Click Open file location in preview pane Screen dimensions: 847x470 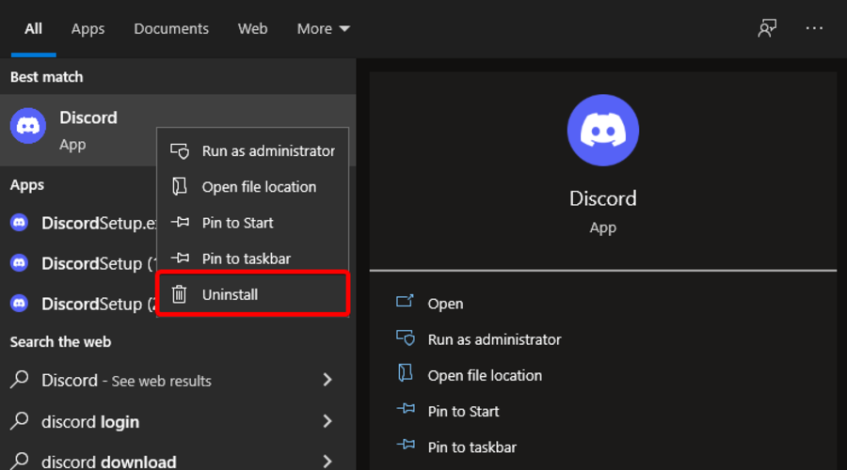[485, 376]
